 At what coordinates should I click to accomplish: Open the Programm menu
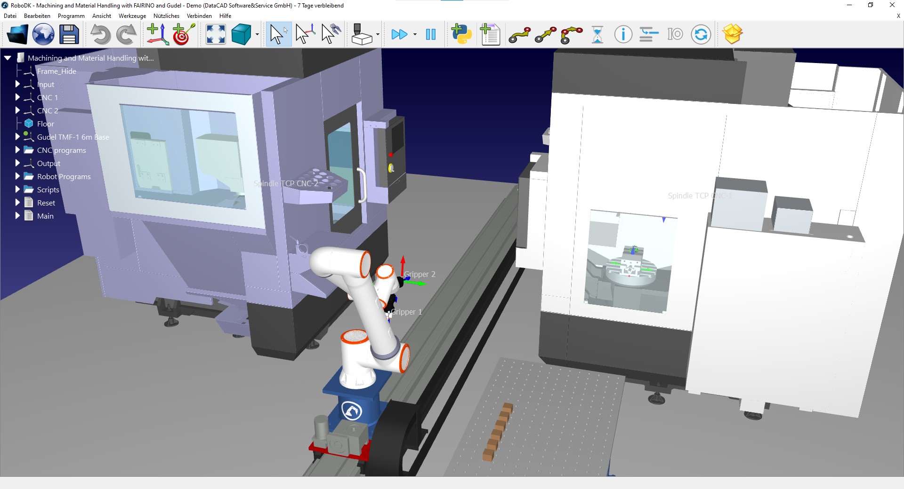pyautogui.click(x=71, y=16)
